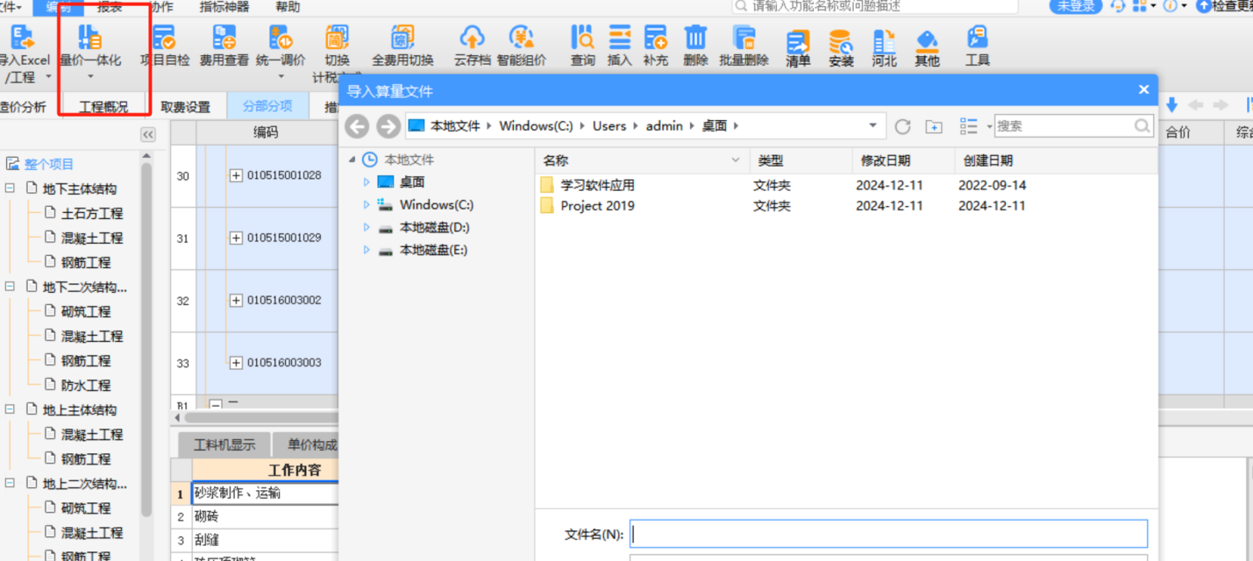Collapse the 地上主体结构 tree node
This screenshot has width=1253, height=561.
11,409
